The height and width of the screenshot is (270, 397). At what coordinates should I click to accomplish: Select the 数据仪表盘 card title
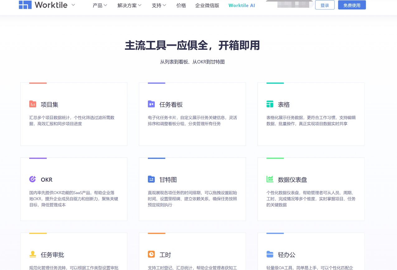click(293, 180)
